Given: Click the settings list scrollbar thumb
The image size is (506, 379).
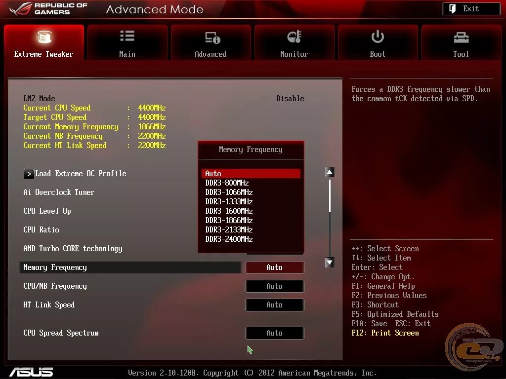Looking at the screenshot, I should tap(330, 196).
